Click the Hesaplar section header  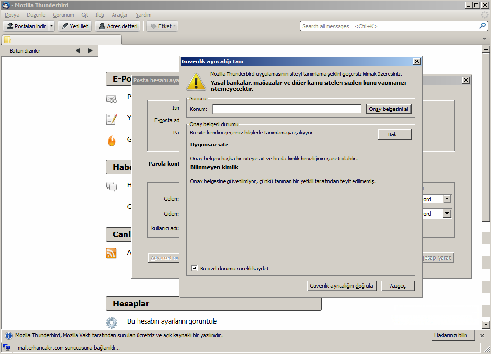[214, 304]
